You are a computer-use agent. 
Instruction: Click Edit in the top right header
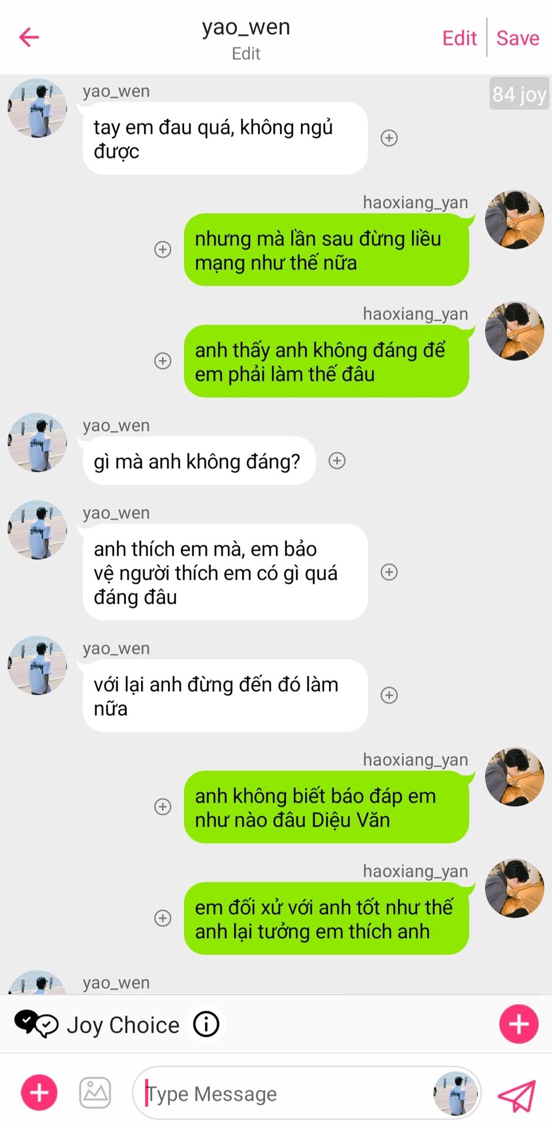pos(459,38)
